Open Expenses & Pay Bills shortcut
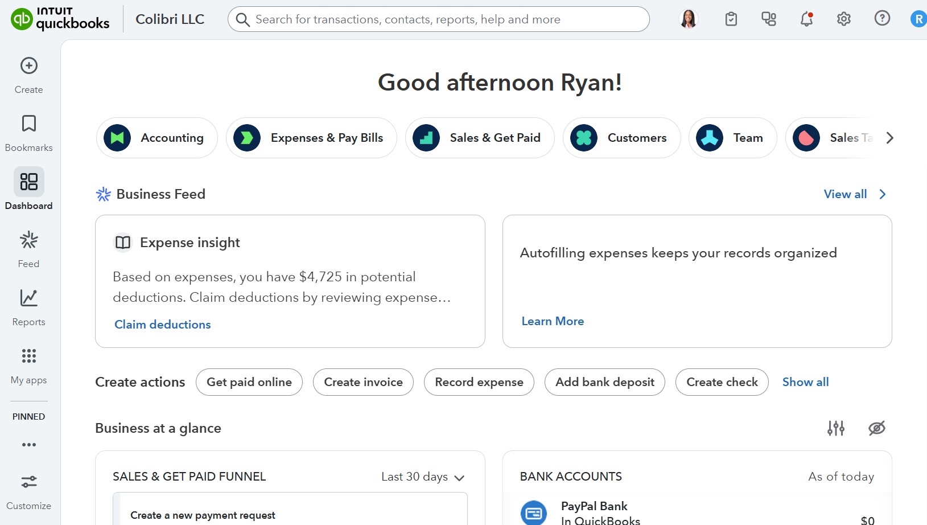Viewport: 927px width, 525px height. coord(311,138)
